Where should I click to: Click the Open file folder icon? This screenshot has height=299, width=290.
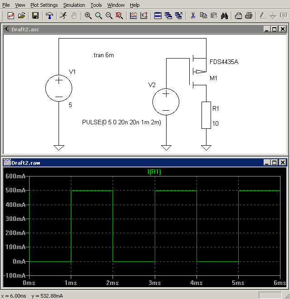[x=21, y=15]
